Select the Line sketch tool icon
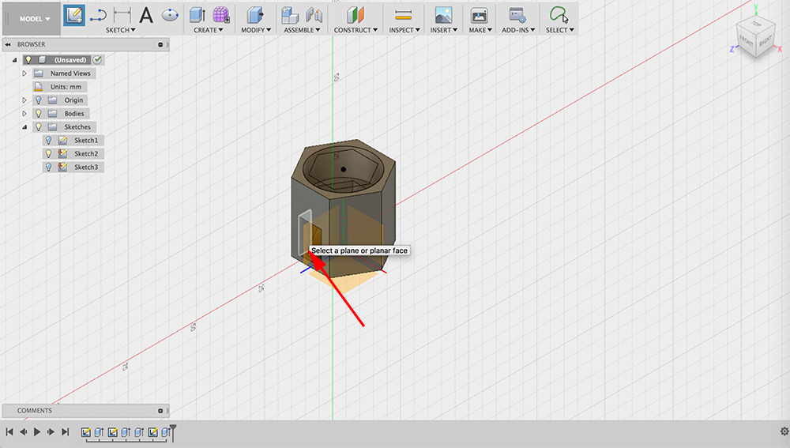Screen dimensions: 790x448 pyautogui.click(x=98, y=16)
